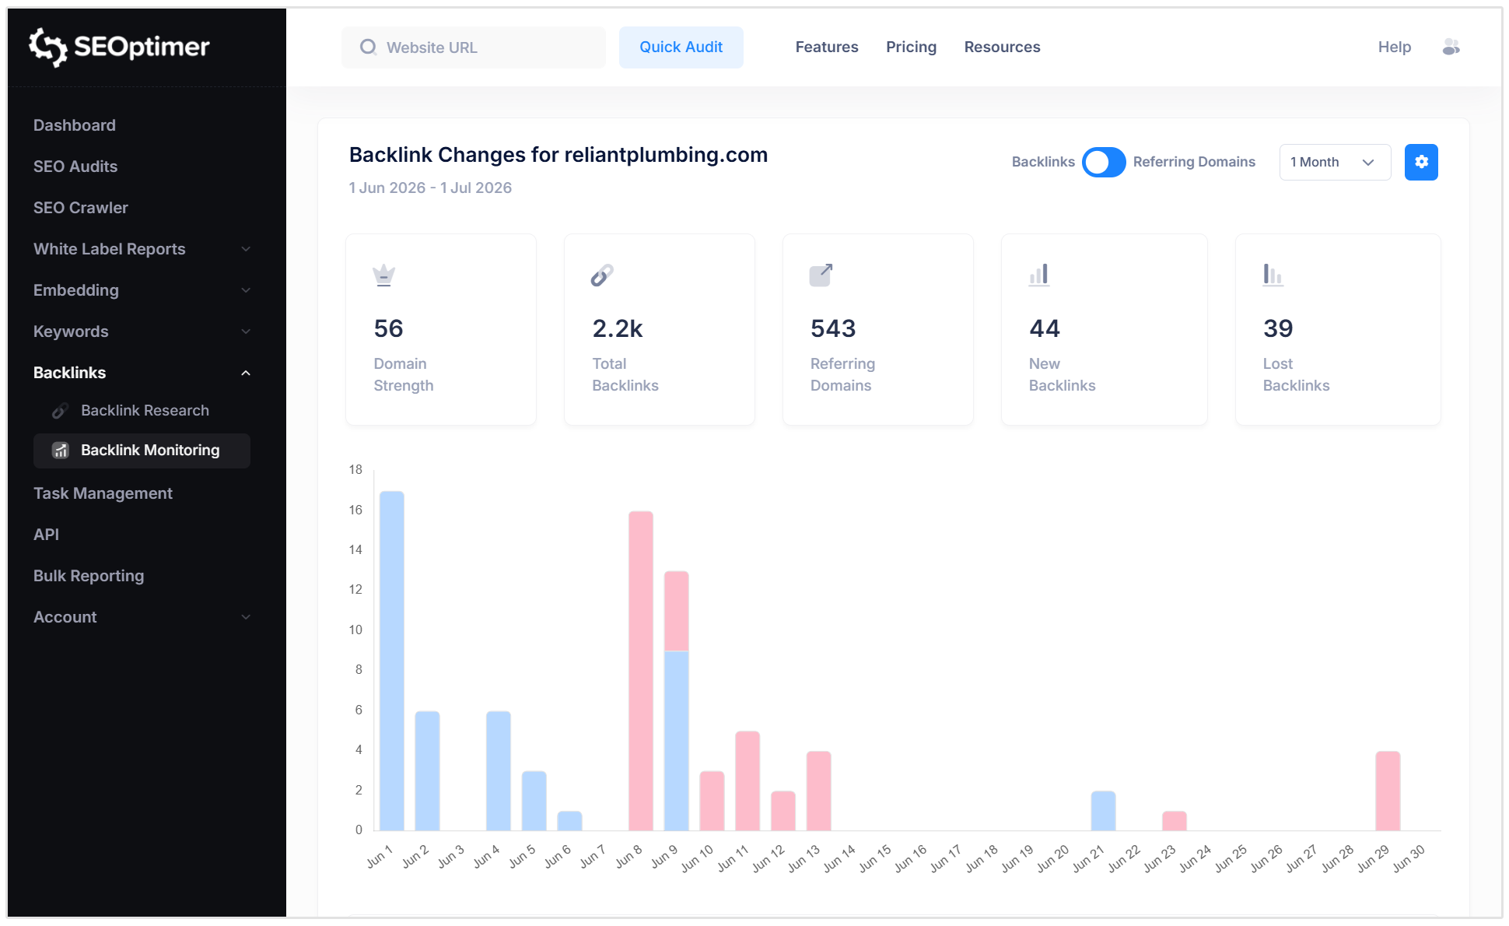Click the Jun 29 pink bar
Image resolution: width=1509 pixels, height=926 pixels.
[x=1388, y=791]
